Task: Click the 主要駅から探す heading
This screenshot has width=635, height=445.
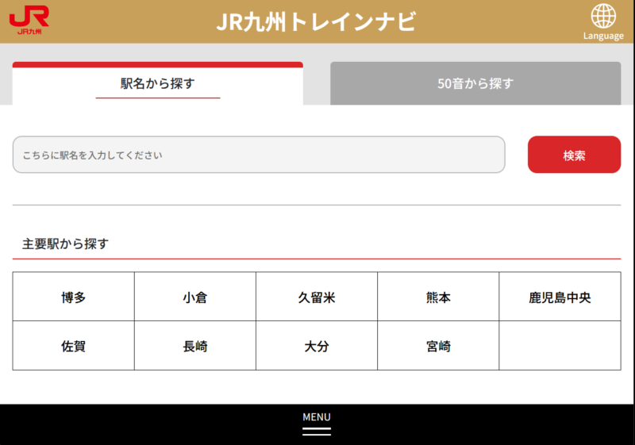Action: click(65, 244)
